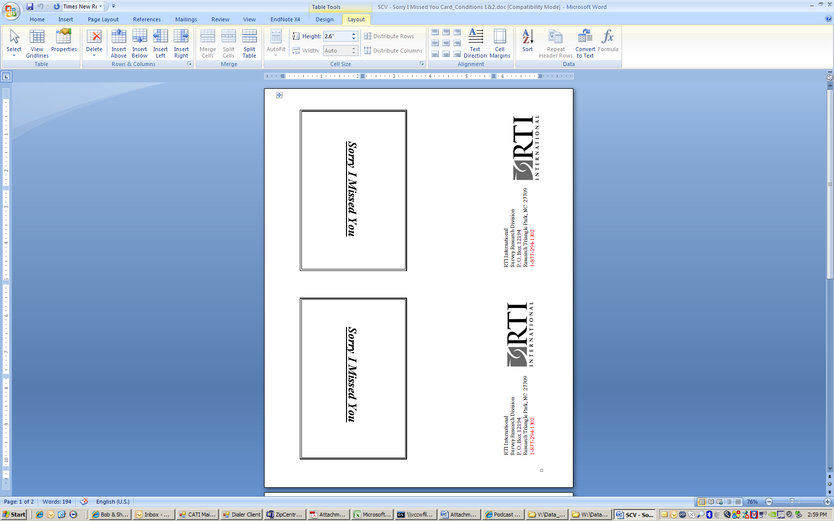The width and height of the screenshot is (834, 521).
Task: Convert the table to text
Action: pos(585,44)
